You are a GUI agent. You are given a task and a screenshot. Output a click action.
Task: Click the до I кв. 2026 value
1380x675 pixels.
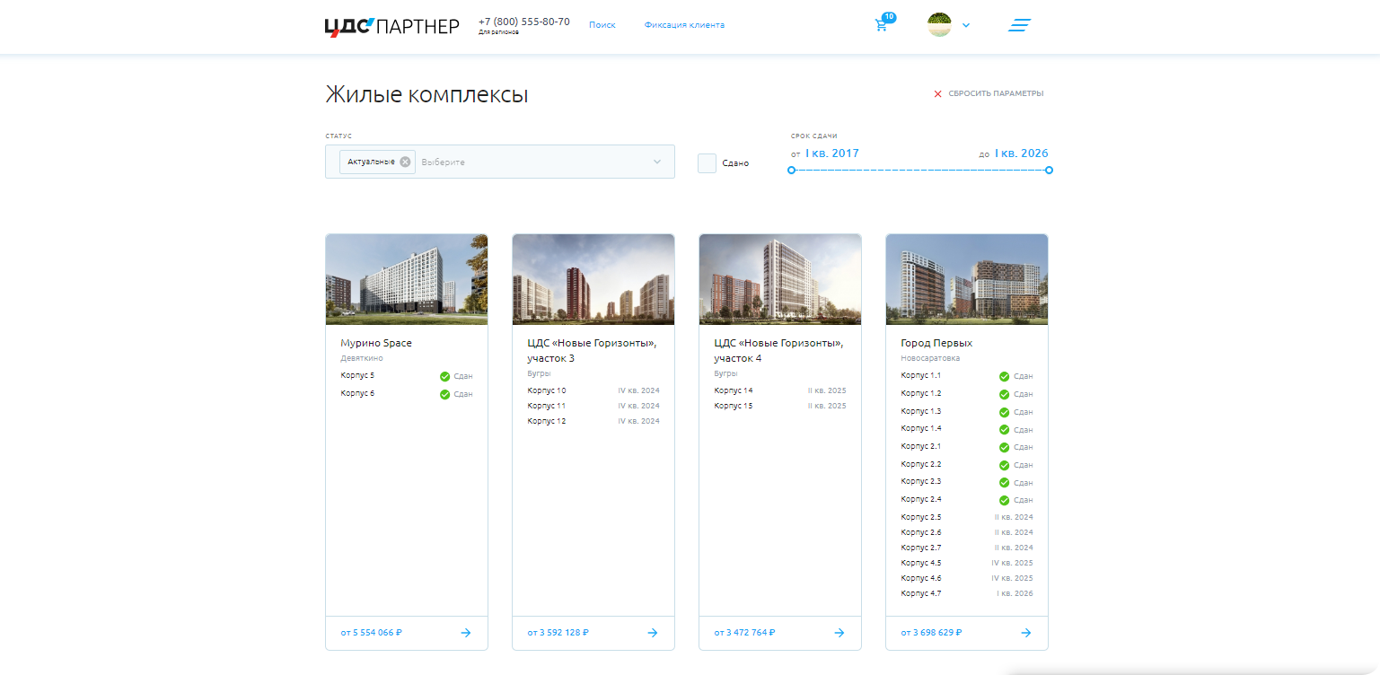click(1014, 153)
